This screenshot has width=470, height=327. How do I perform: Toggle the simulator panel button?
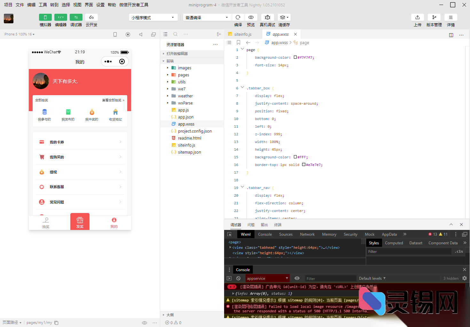[45, 17]
